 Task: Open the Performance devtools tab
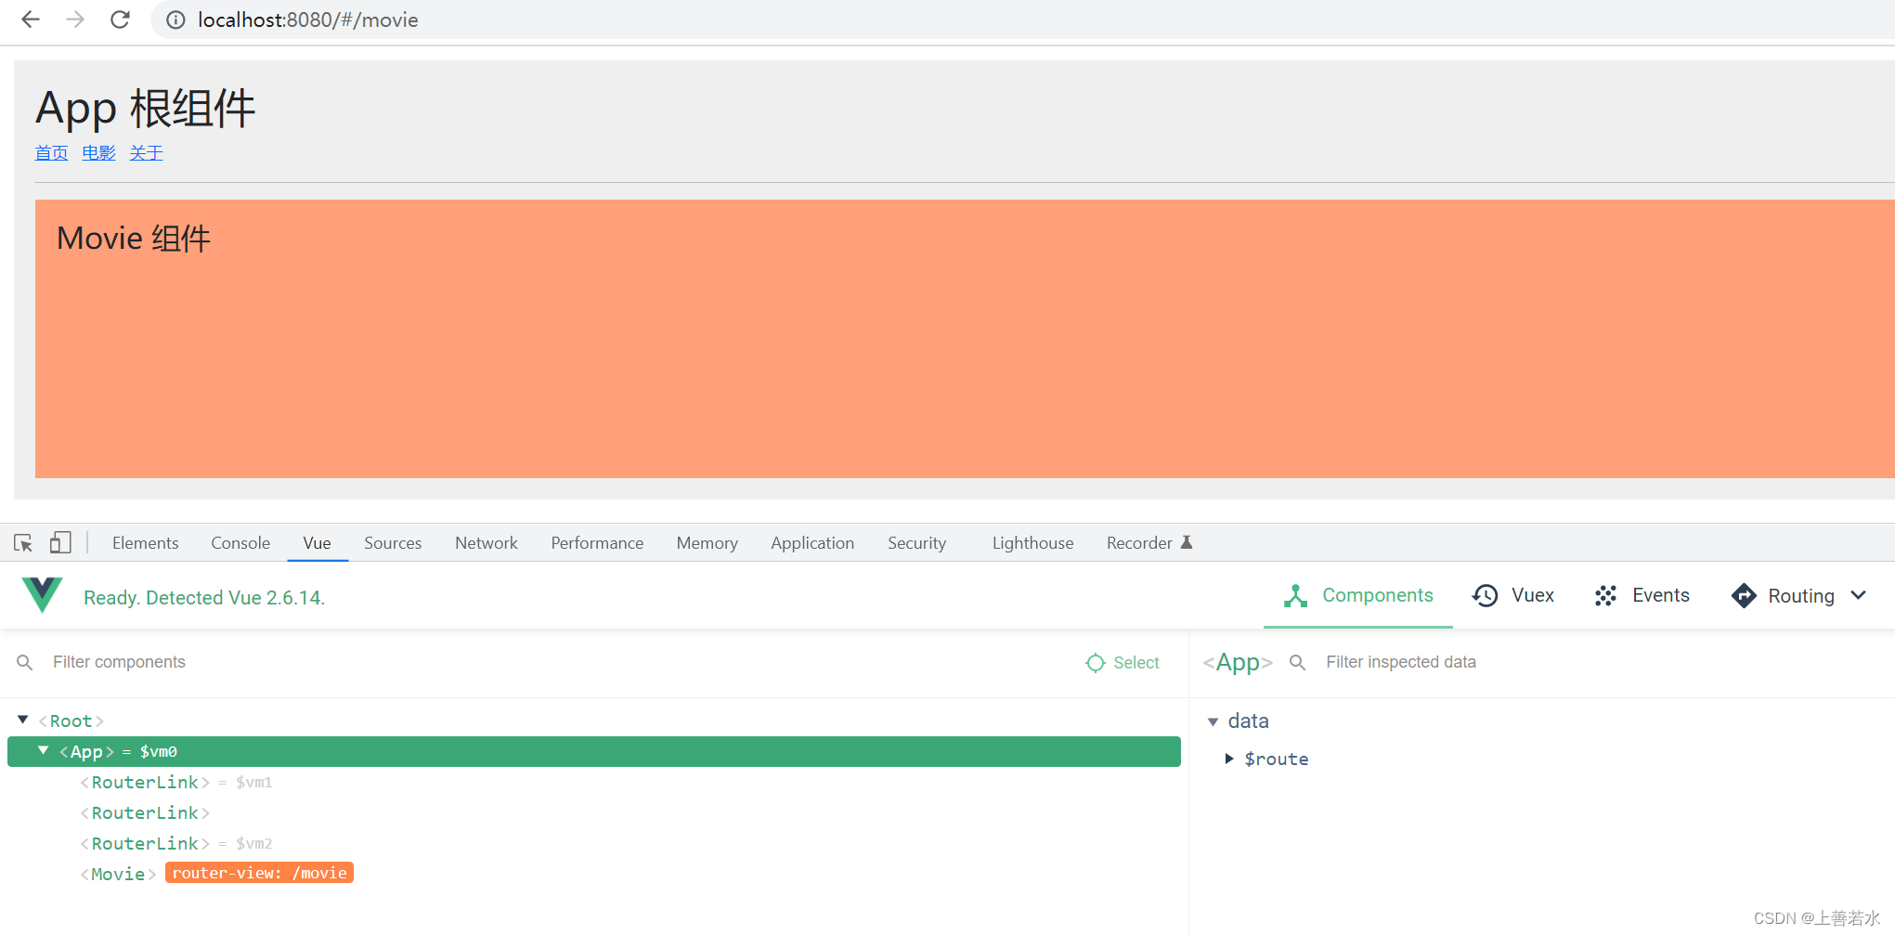597,543
